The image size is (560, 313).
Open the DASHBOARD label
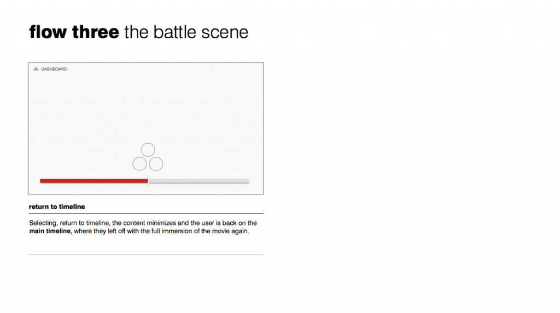[54, 69]
